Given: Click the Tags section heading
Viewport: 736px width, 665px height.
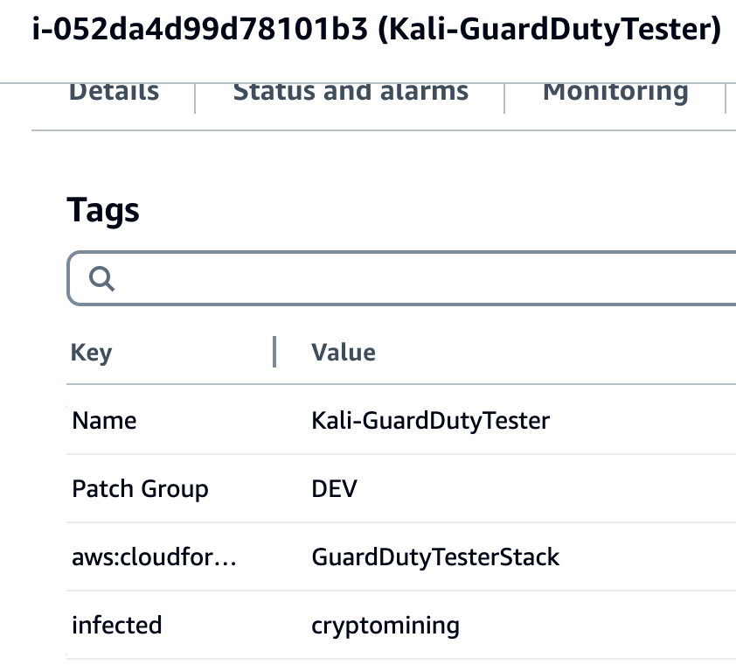Looking at the screenshot, I should point(104,209).
